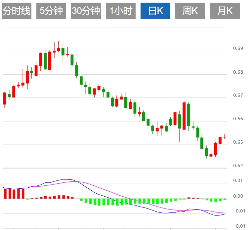Click the first red candlestick on far left
The width and height of the screenshot is (252, 230).
(x=5, y=98)
